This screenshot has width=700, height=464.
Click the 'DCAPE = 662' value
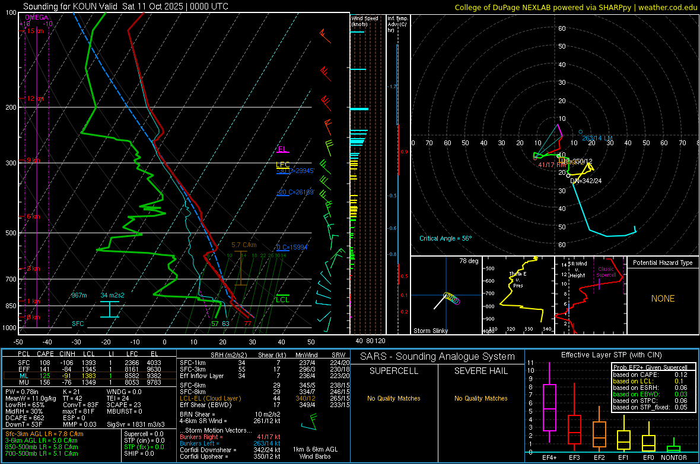24,418
